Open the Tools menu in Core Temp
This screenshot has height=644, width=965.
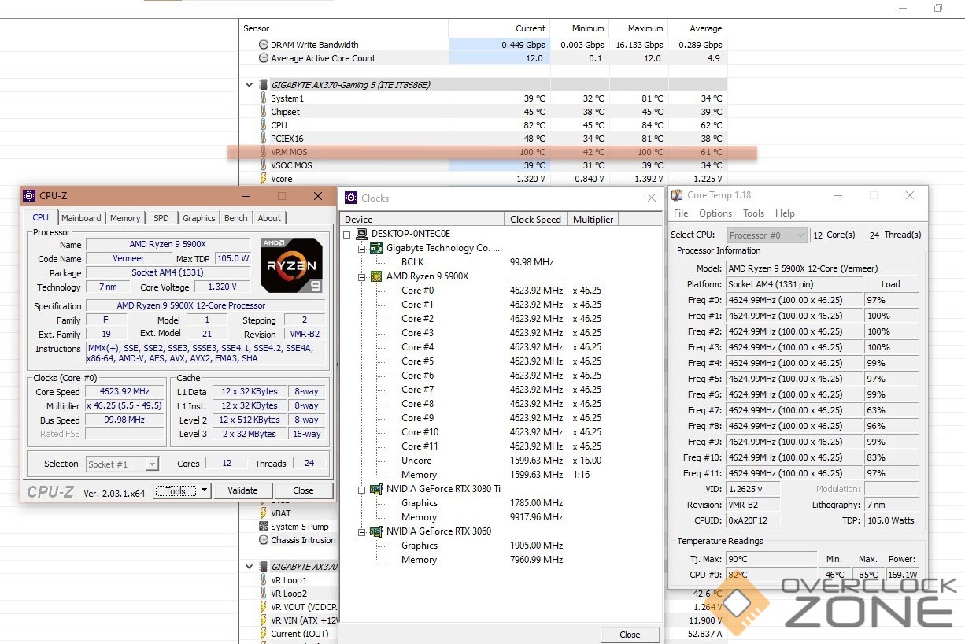(x=753, y=213)
